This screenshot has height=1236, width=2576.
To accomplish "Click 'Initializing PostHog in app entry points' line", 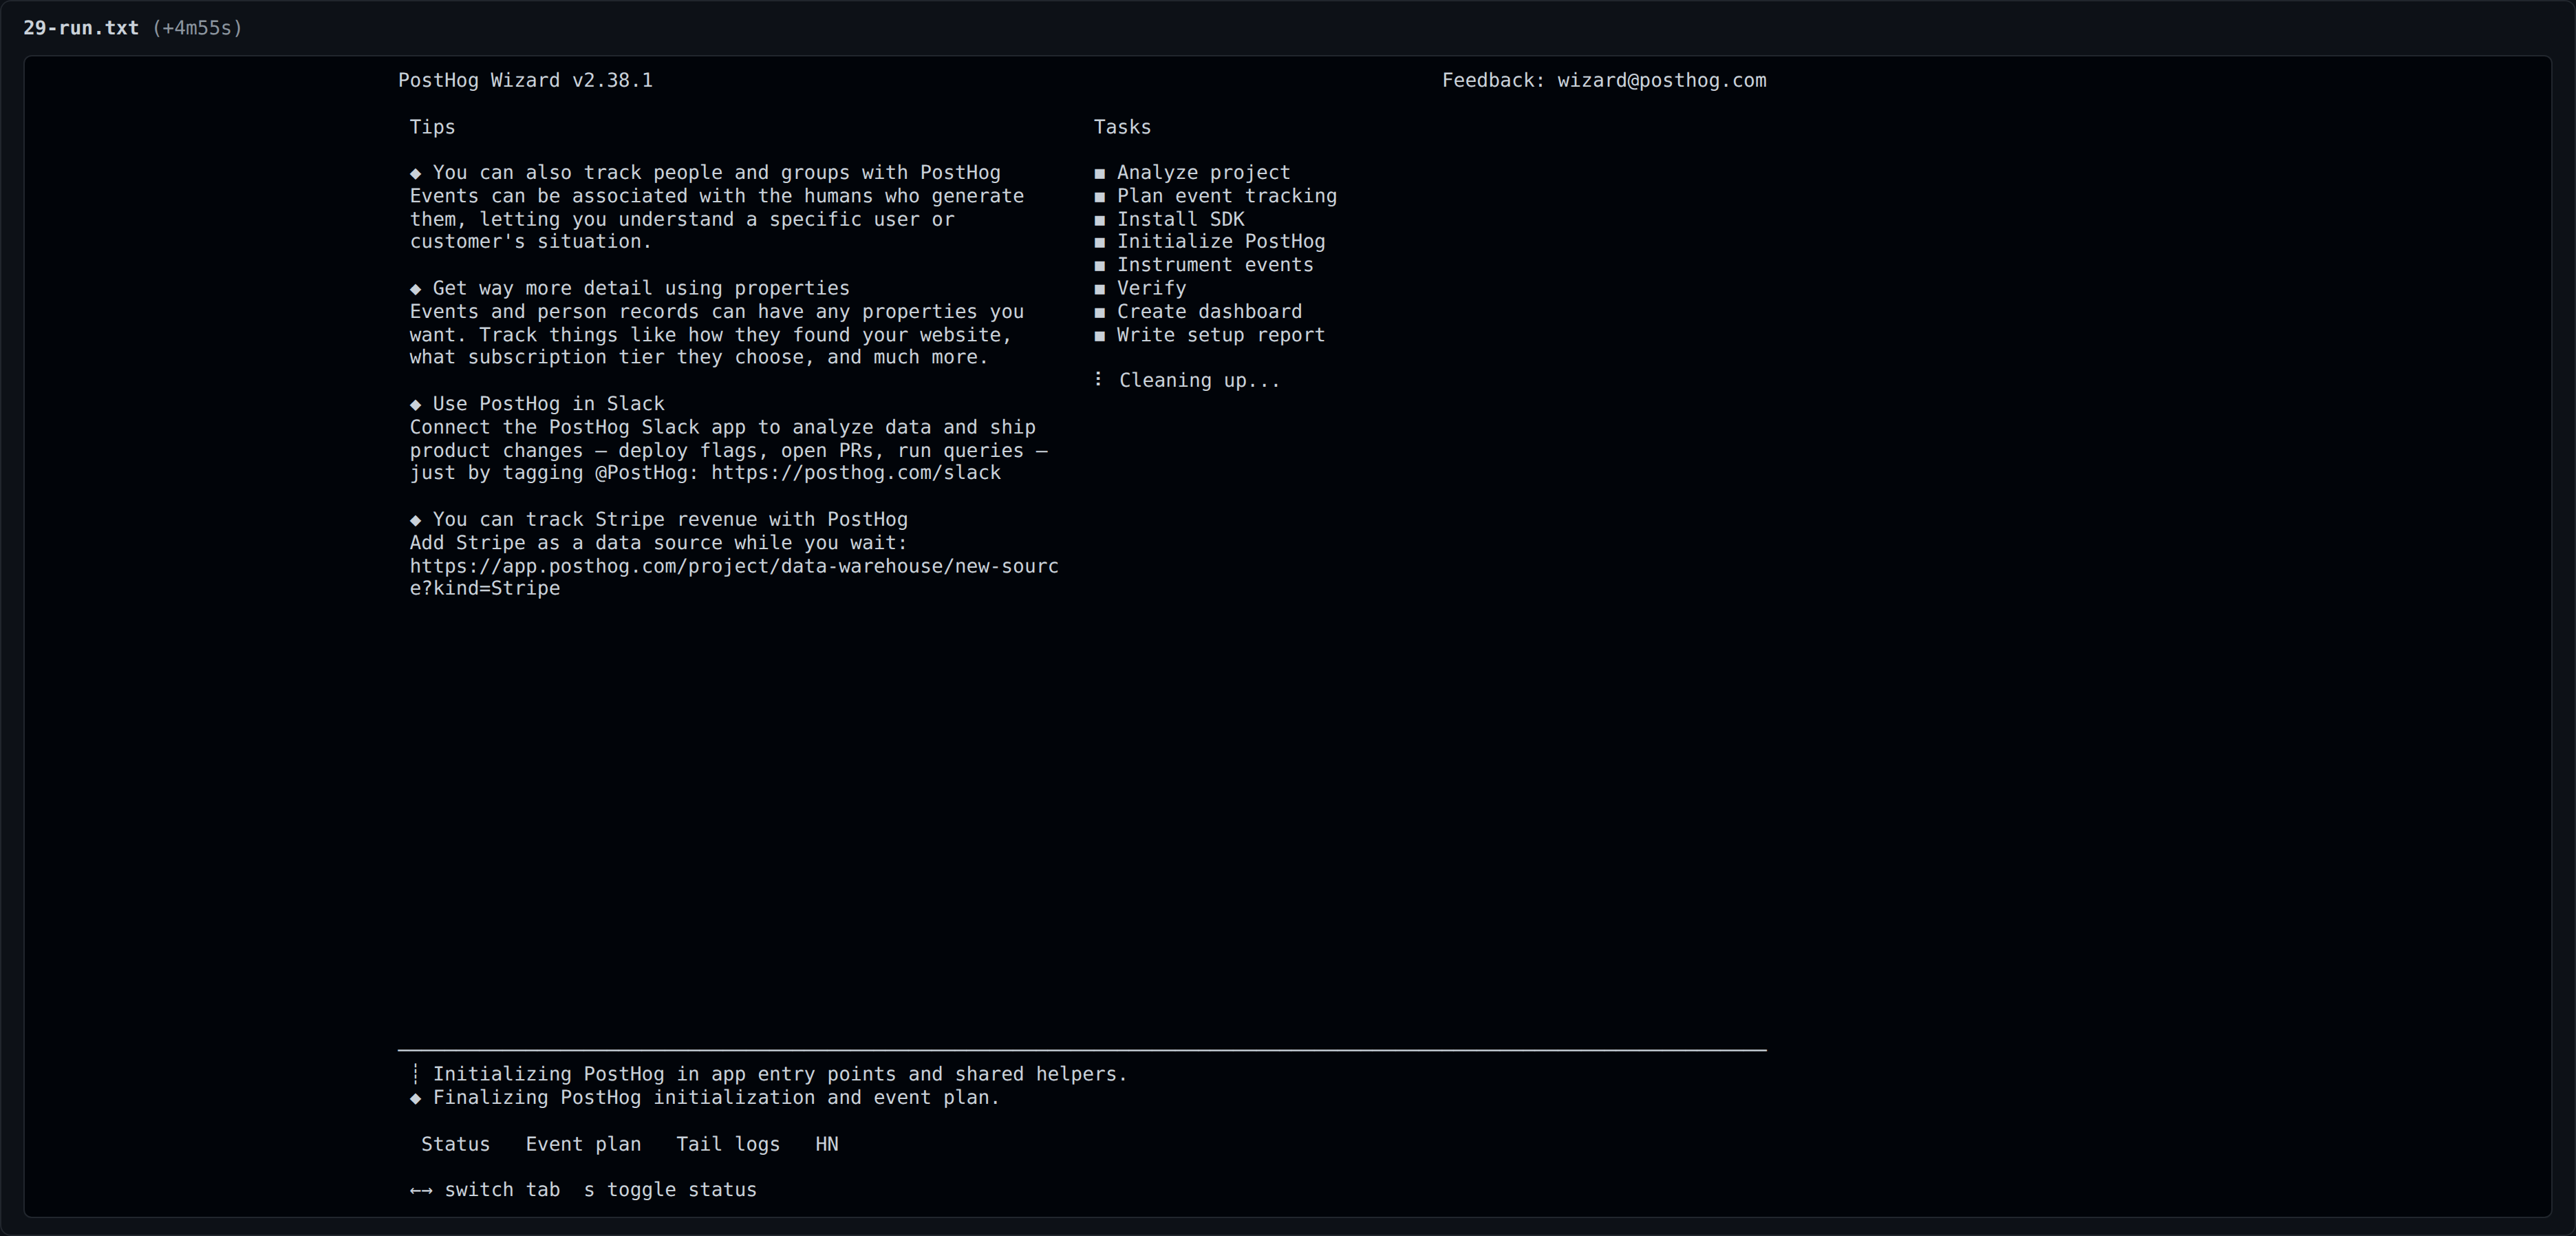I will [x=780, y=1074].
